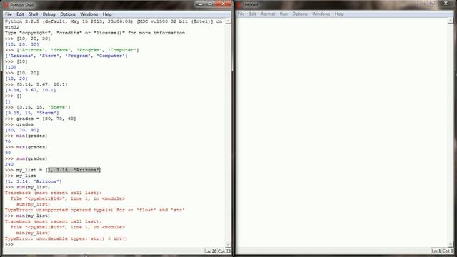Open File menu in Python Shell
Screen dimensions: 457x257
point(9,14)
